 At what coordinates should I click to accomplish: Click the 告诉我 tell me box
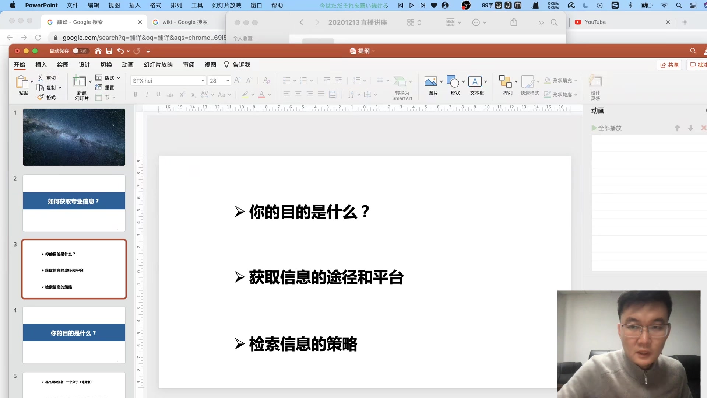click(x=237, y=65)
